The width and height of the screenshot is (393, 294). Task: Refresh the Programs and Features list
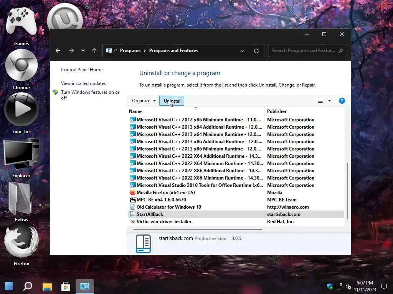256,51
